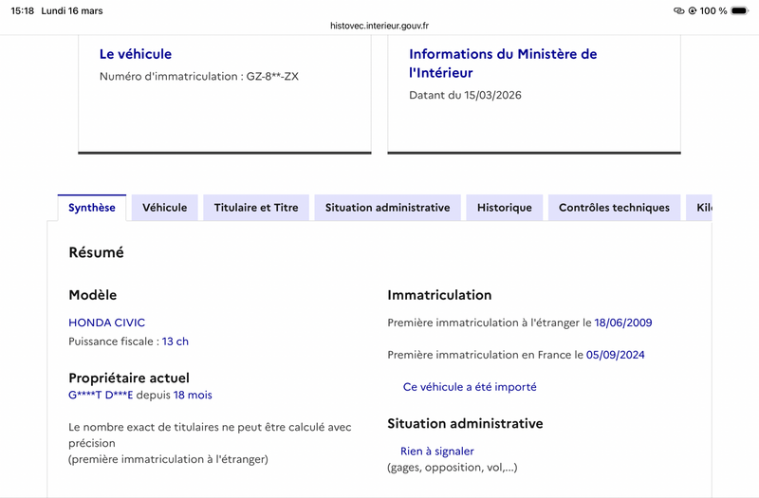759x498 pixels.
Task: Click the lower 'Situation administrative' section heading
Action: [465, 423]
